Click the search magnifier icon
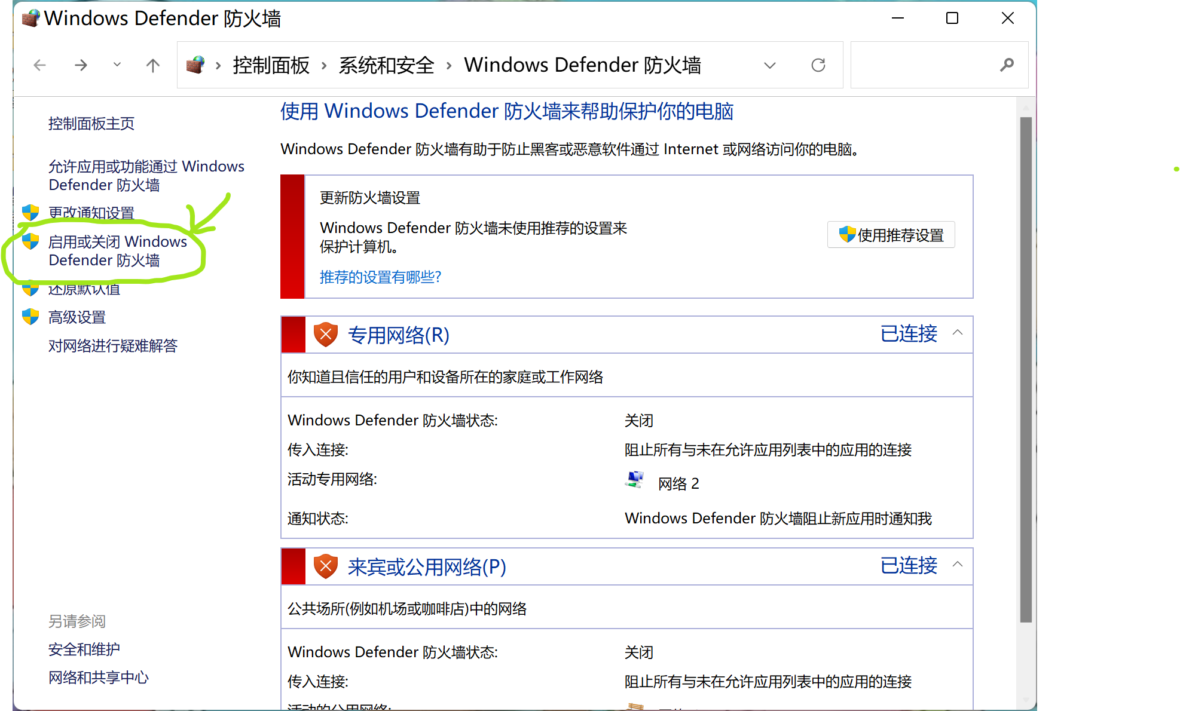The height and width of the screenshot is (711, 1180). click(x=1007, y=65)
